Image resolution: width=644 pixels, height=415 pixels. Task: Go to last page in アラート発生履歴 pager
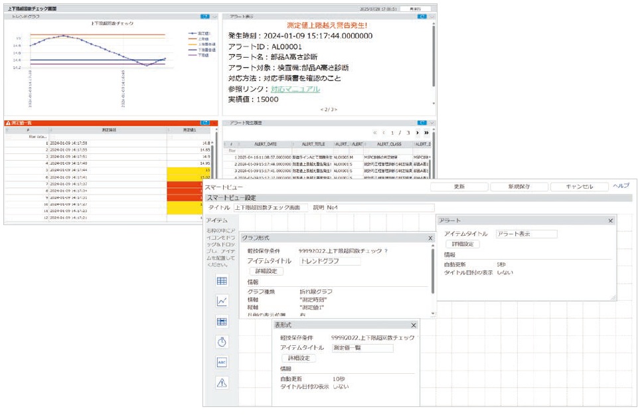click(x=426, y=133)
